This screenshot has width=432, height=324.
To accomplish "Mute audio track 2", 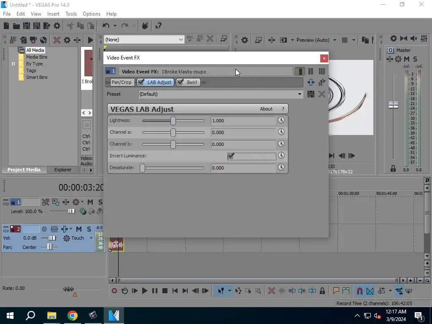I will (79, 229).
